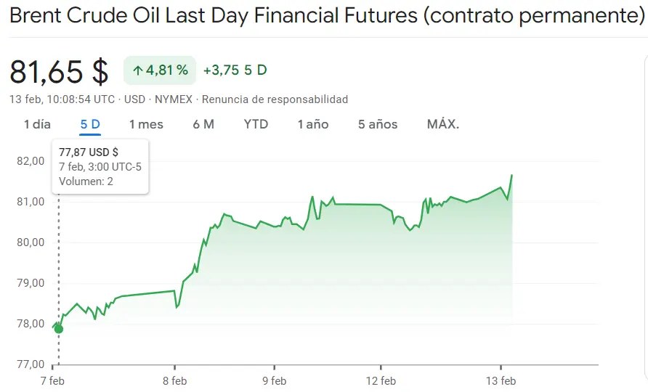The image size is (648, 392).
Task: Click the 77,87 USD tooltip box
Action: tap(100, 166)
